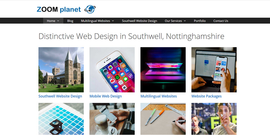Expand the Our Services dropdown arrow
The width and height of the screenshot is (270, 135).
point(185,21)
